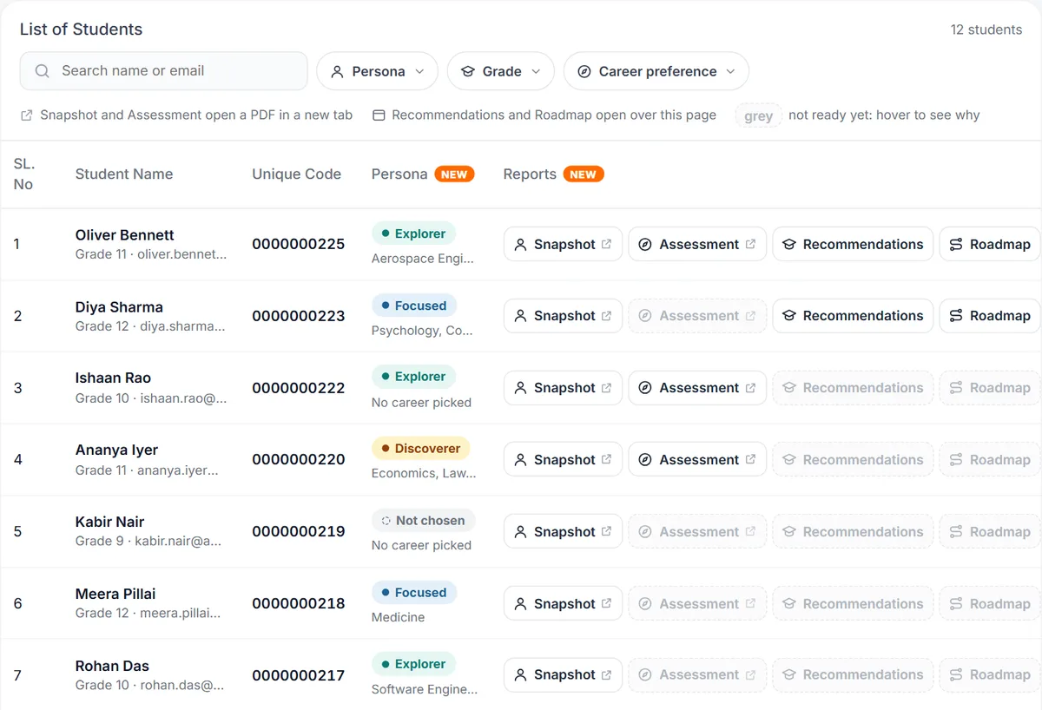The height and width of the screenshot is (710, 1042).
Task: Select student name Meera Pillai
Action: point(115,595)
